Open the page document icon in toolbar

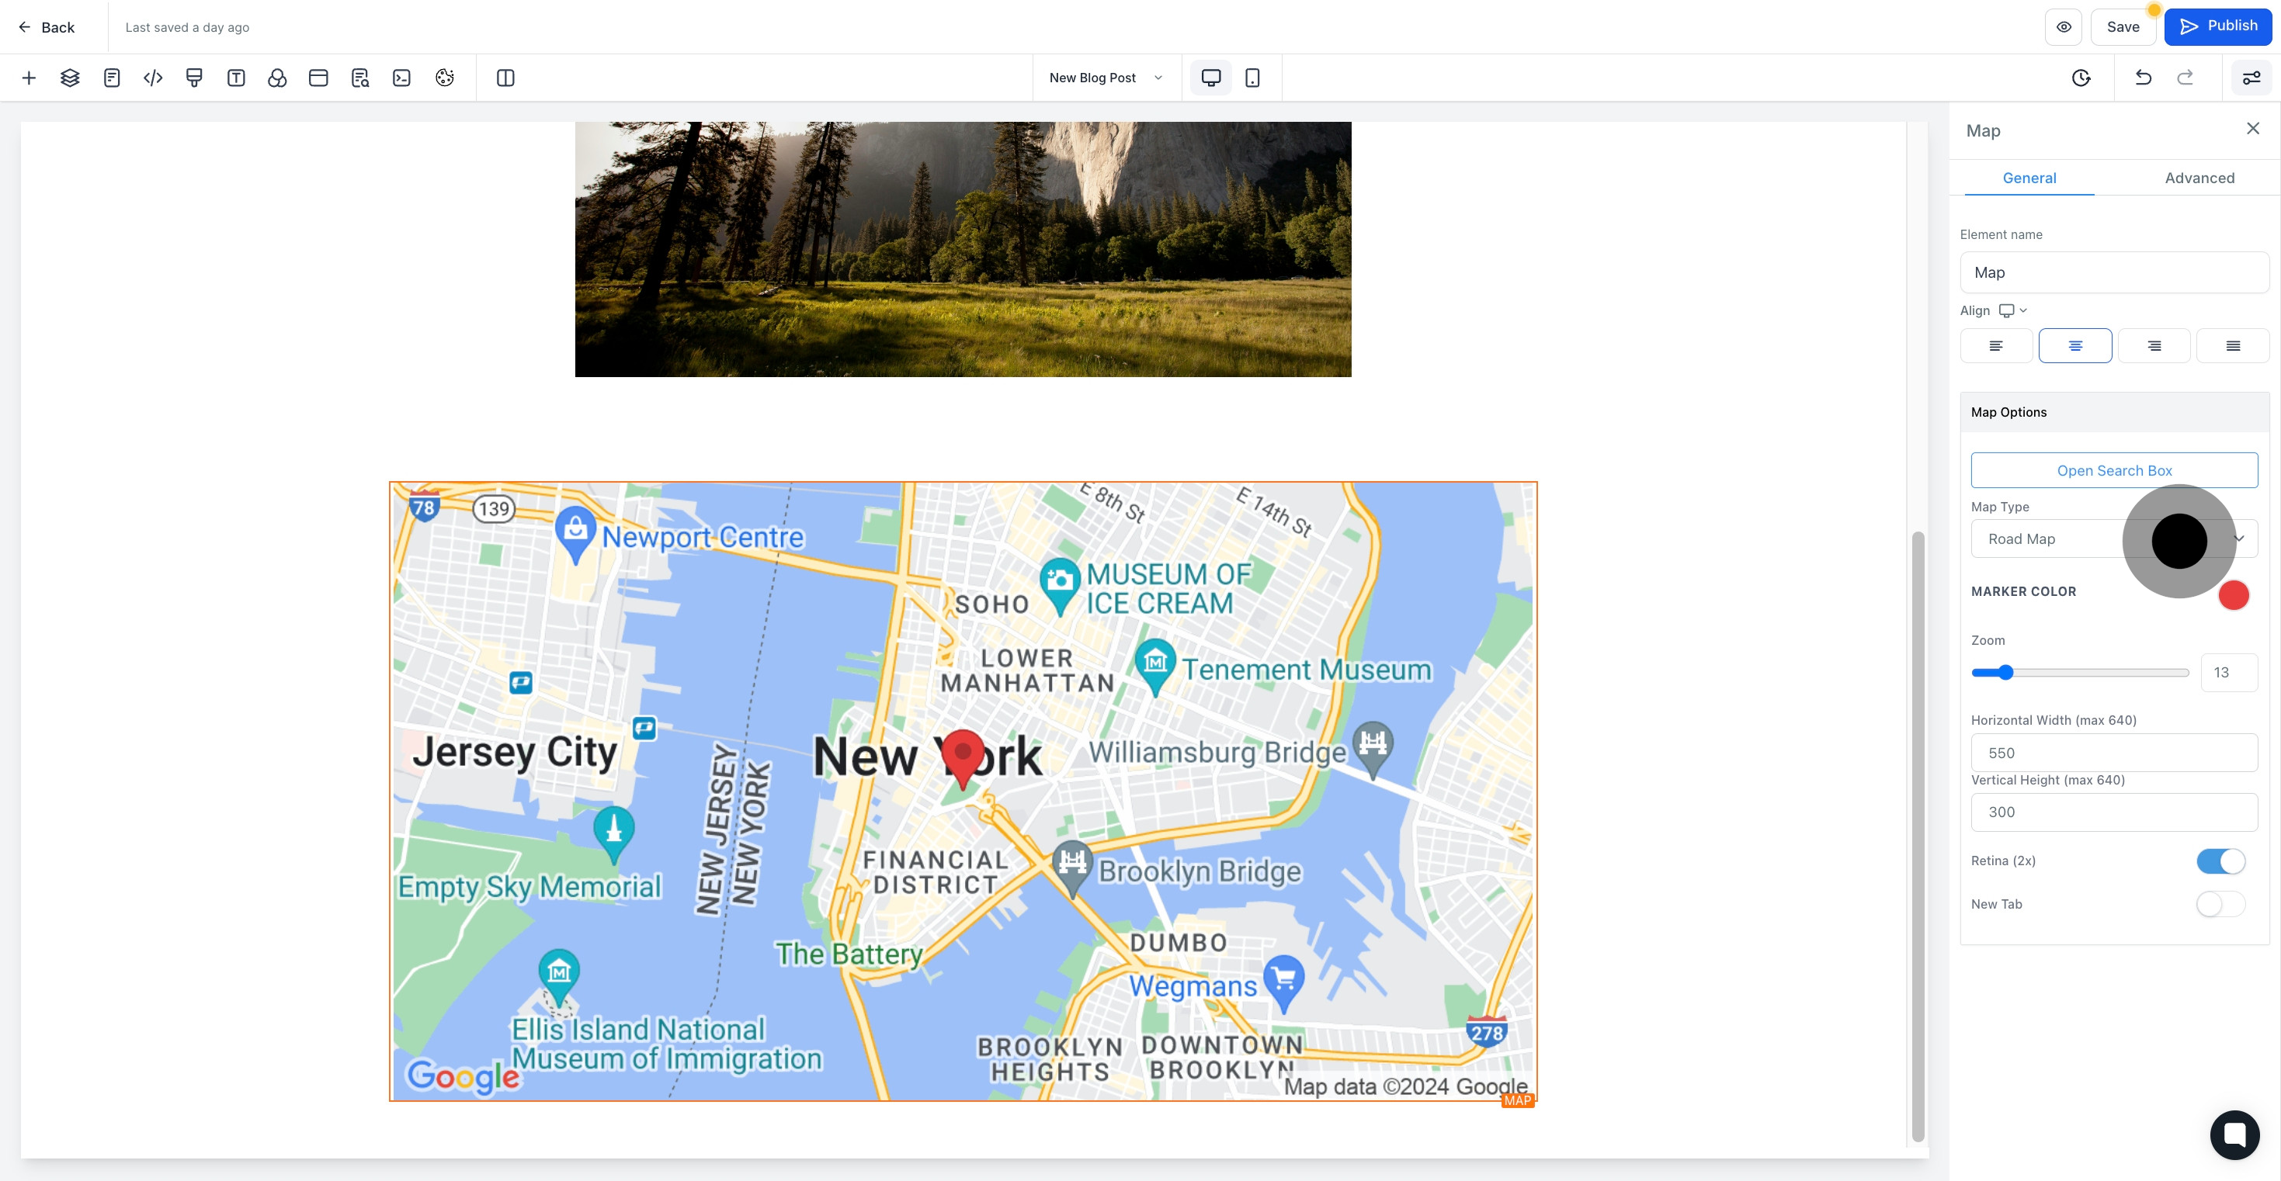click(112, 78)
